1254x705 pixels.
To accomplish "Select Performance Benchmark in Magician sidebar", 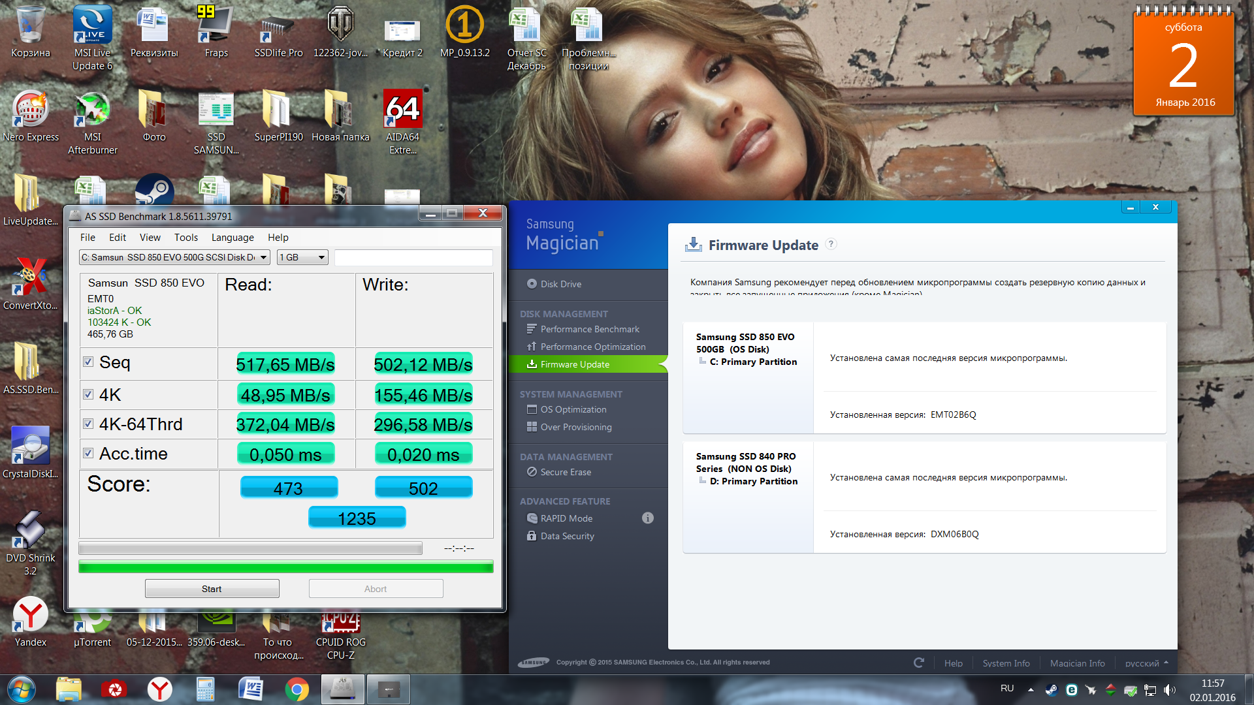I will (589, 329).
